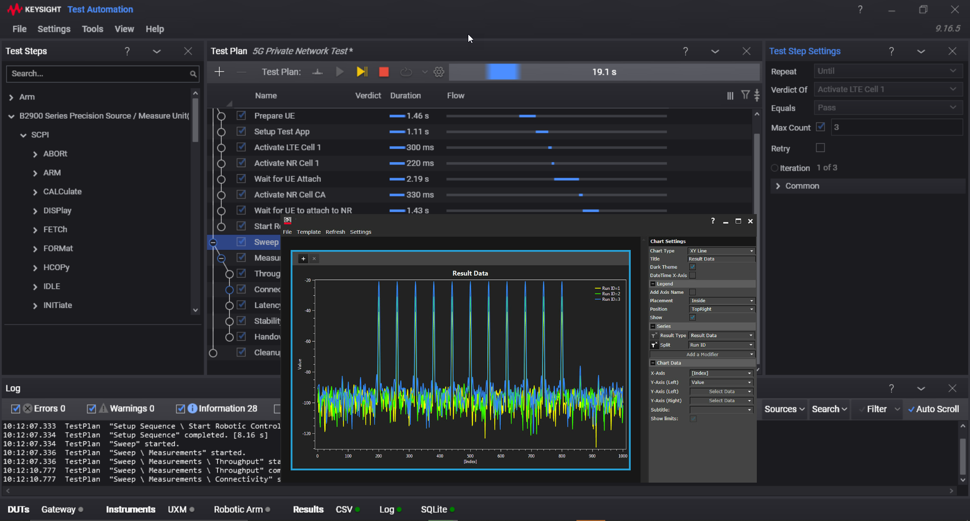Click the column visibility bars icon
Image resolution: width=970 pixels, height=521 pixels.
point(730,95)
